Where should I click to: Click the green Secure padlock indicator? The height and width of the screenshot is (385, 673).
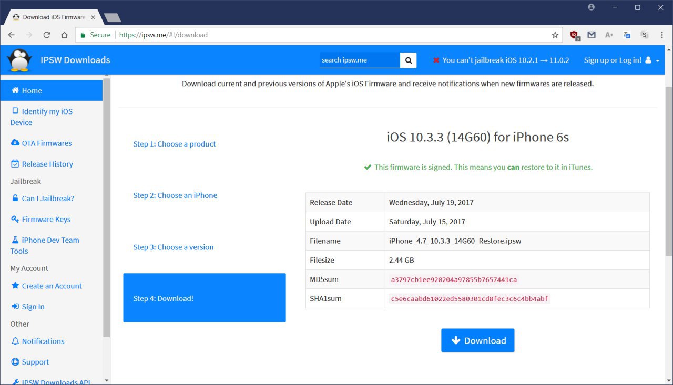[96, 35]
